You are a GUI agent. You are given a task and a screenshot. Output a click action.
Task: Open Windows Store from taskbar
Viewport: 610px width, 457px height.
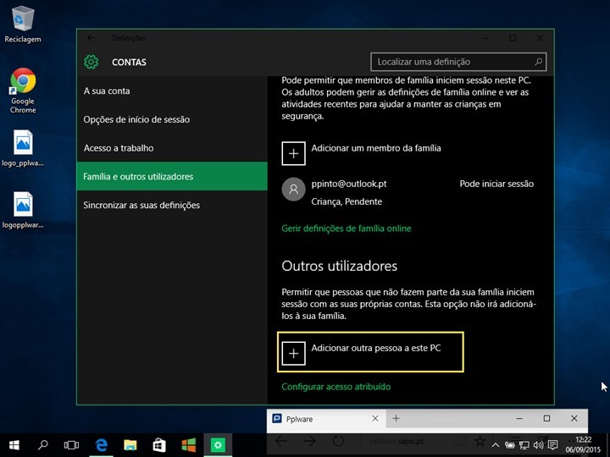159,445
